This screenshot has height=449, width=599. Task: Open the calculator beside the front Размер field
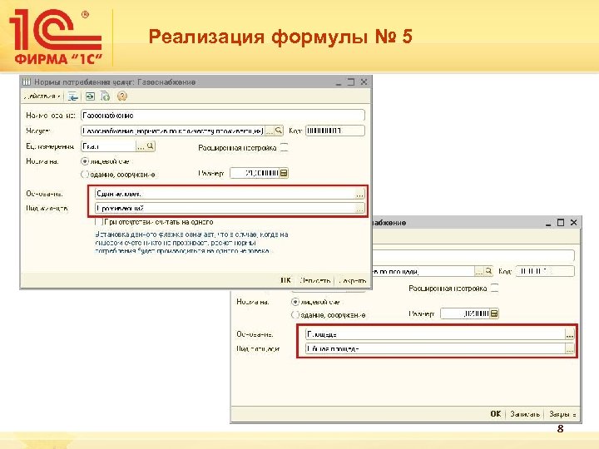point(284,173)
